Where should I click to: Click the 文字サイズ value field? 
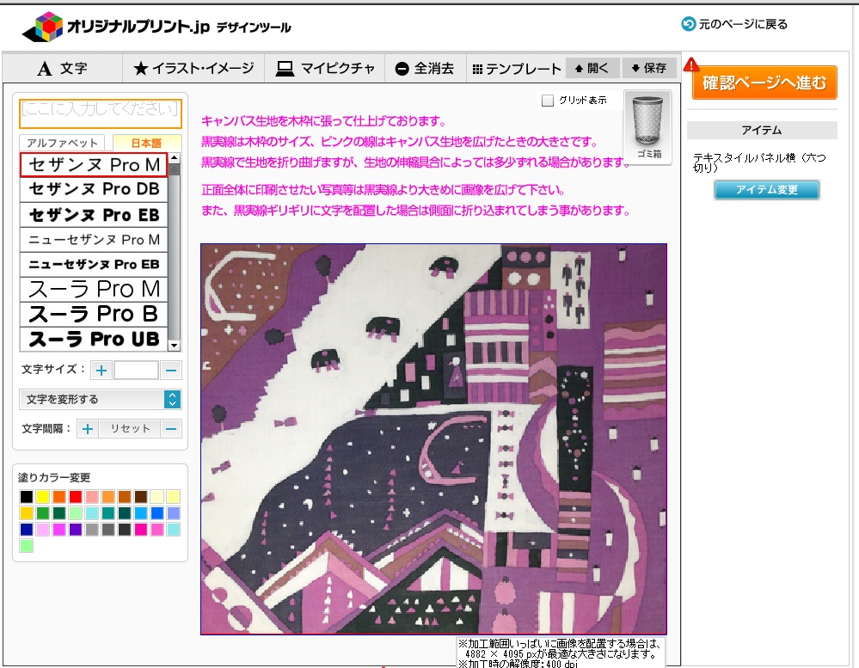137,371
